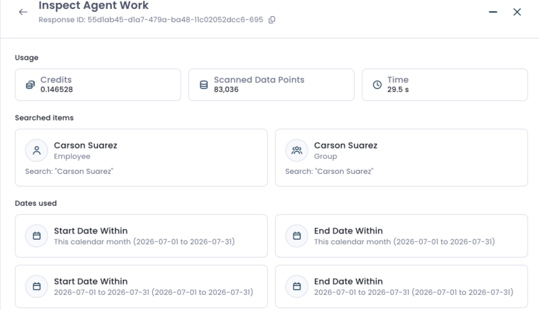This screenshot has width=539, height=310.
Task: Click the Response ID text
Action: 151,20
